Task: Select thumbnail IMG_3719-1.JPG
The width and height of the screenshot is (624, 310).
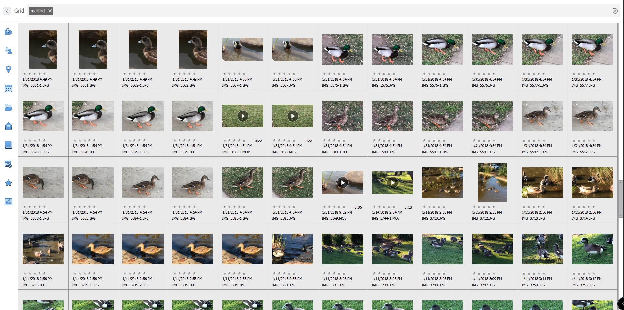Action: [x=93, y=249]
